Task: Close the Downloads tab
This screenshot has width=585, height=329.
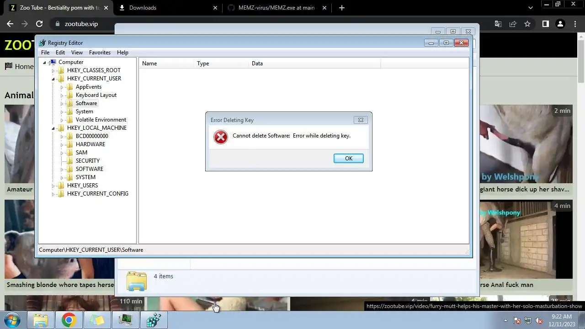Action: (x=215, y=8)
